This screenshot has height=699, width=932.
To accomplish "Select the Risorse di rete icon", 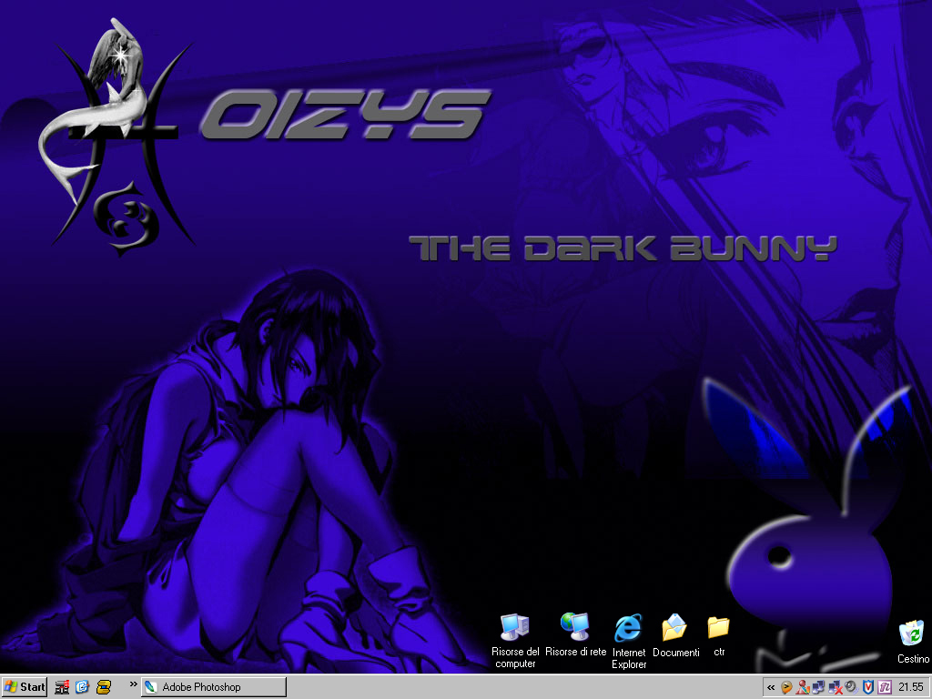I will (575, 628).
